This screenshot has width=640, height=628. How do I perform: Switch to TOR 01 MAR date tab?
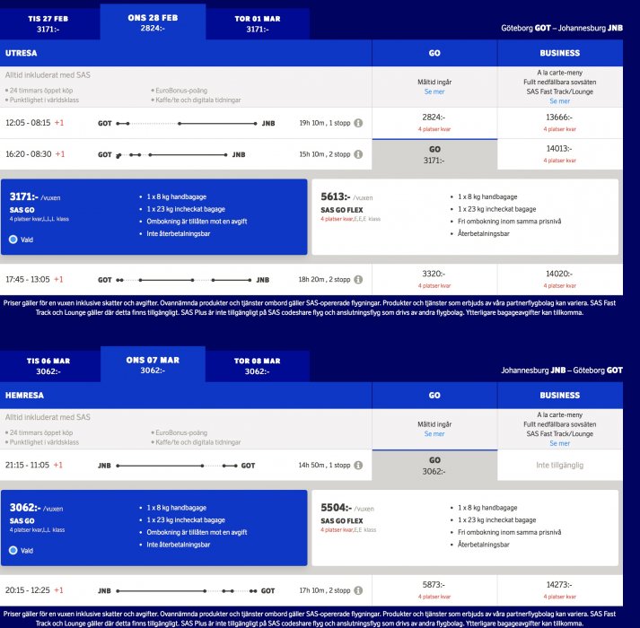tap(257, 23)
